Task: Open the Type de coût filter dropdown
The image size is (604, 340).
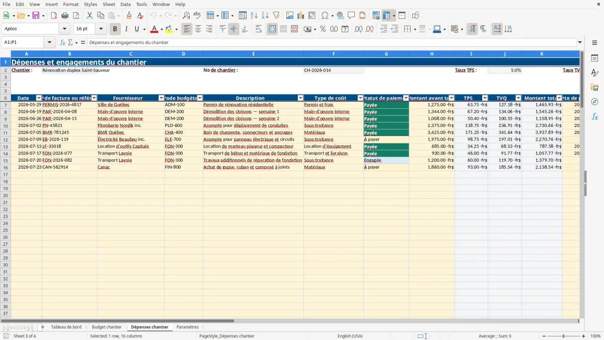Action: pyautogui.click(x=360, y=98)
